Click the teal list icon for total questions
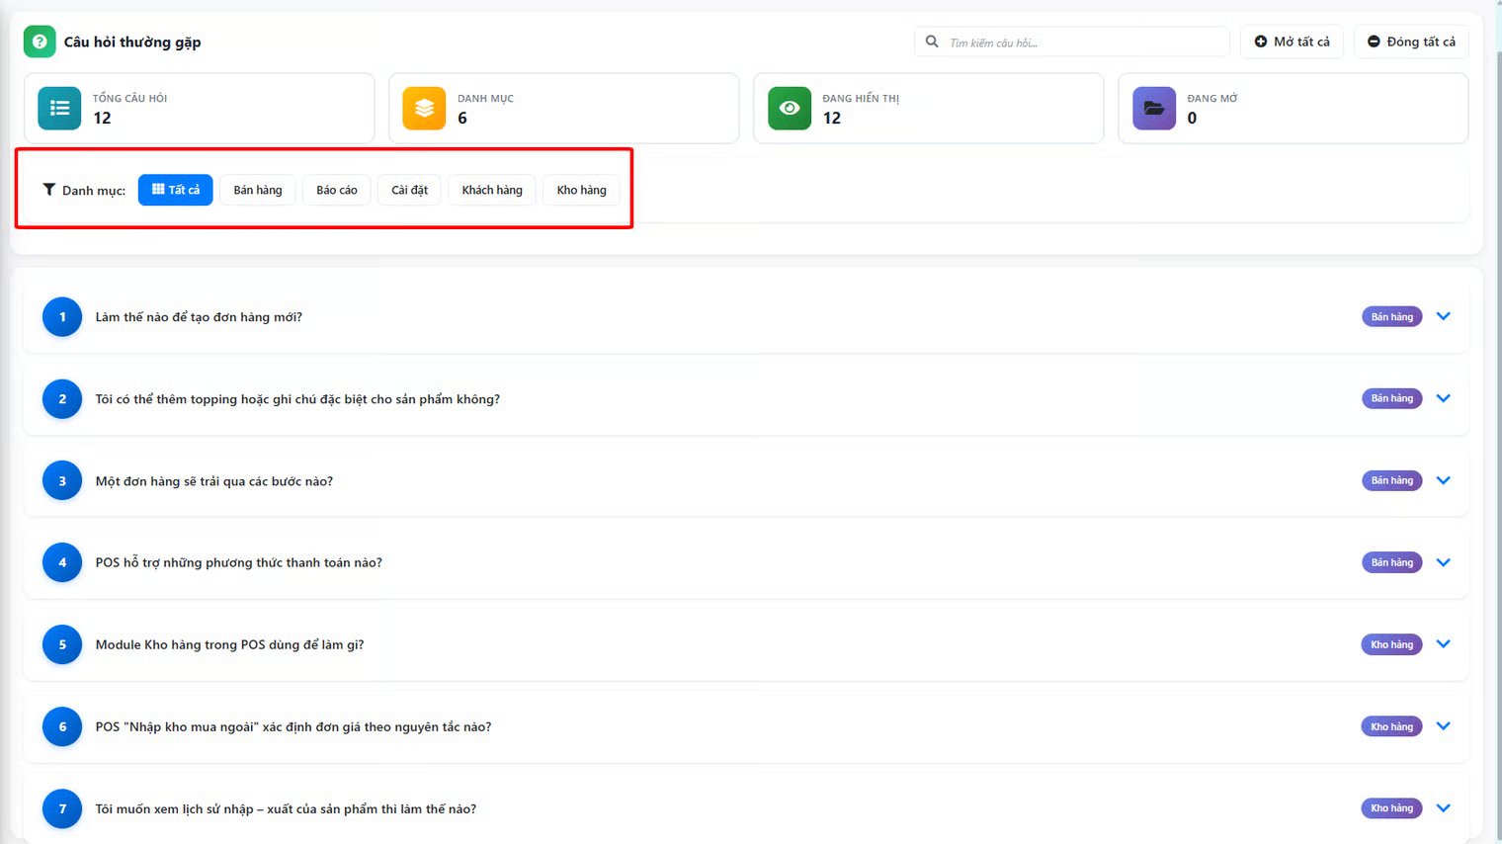1502x844 pixels. tap(59, 109)
